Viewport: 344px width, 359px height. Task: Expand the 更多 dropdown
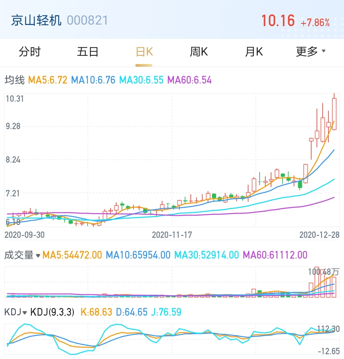pyautogui.click(x=311, y=52)
